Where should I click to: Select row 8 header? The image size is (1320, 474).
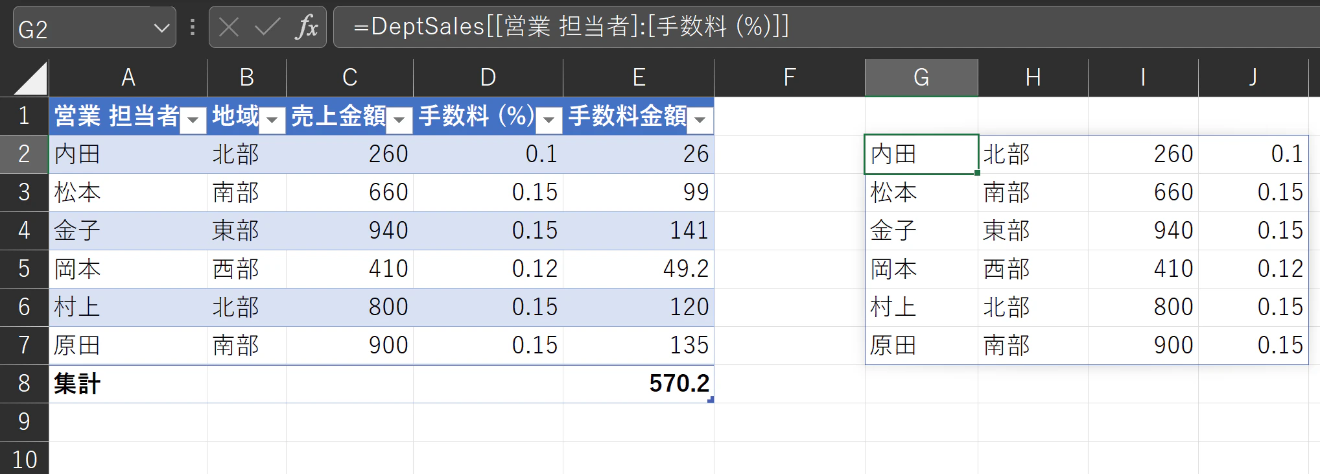[24, 383]
